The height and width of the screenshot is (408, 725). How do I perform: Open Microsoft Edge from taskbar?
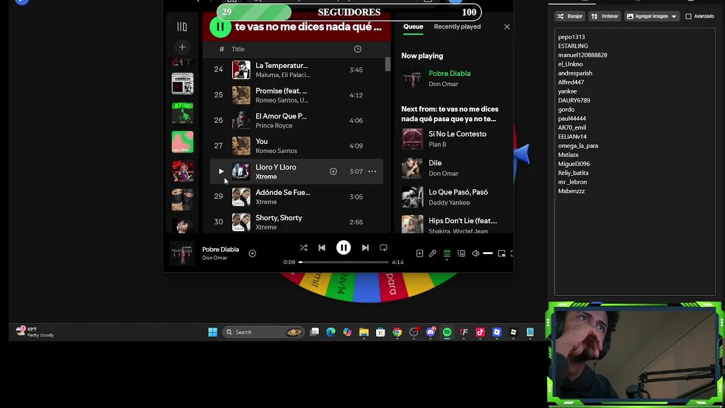point(331,332)
